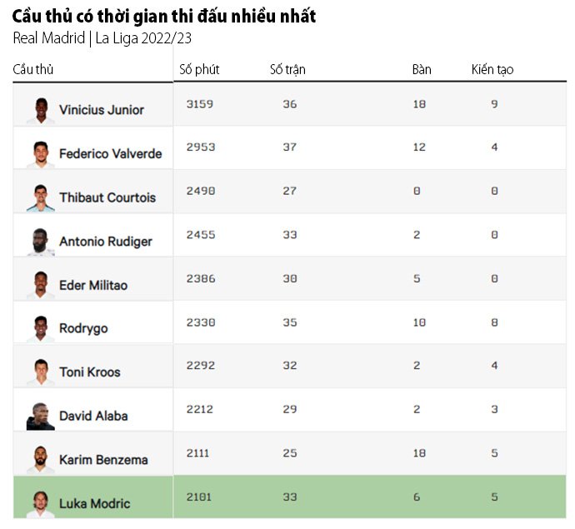Click the Karim Benzema player name
575x529 pixels.
pos(103,460)
